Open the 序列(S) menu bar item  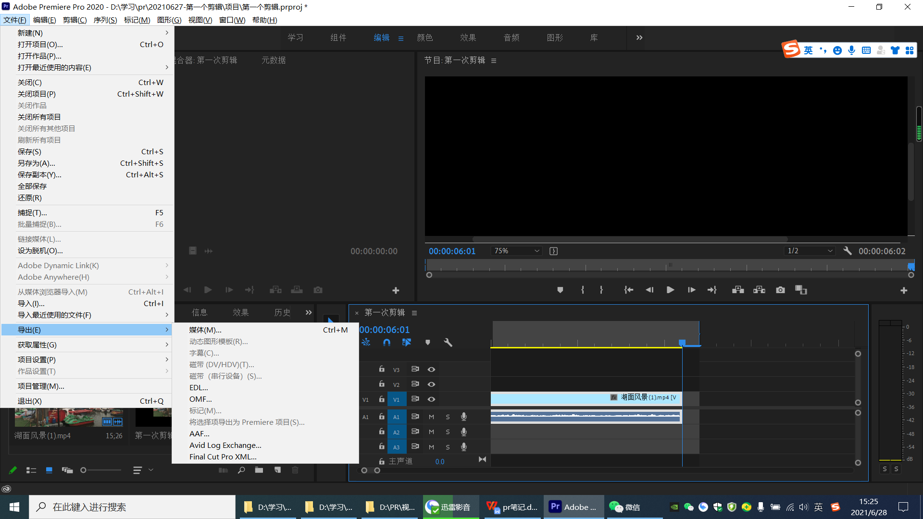(x=105, y=20)
